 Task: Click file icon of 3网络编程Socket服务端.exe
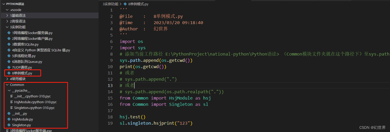pyautogui.click(x=7, y=130)
